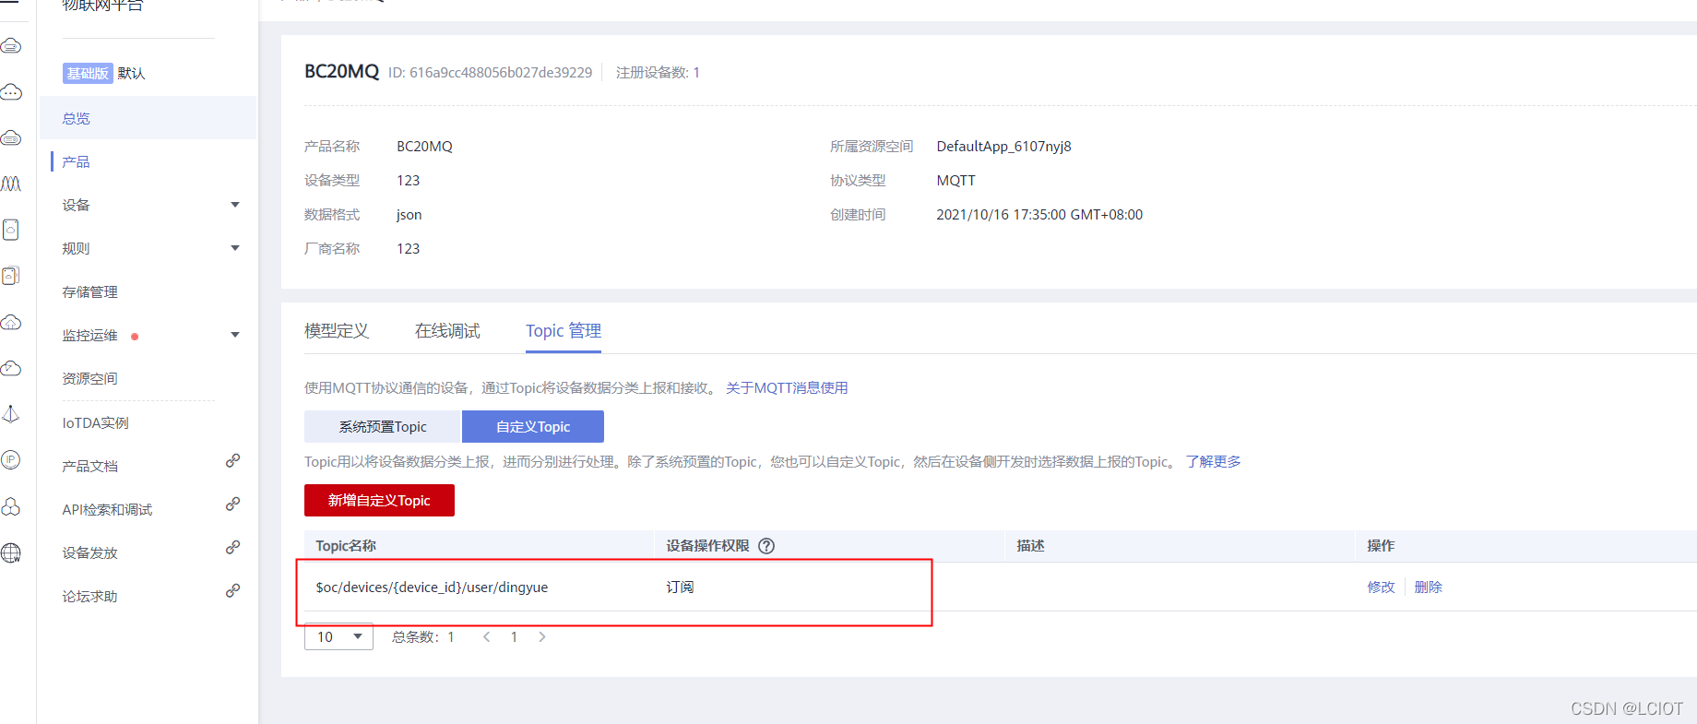The image size is (1697, 724).
Task: Click the 订阅 permission cell
Action: (x=680, y=587)
